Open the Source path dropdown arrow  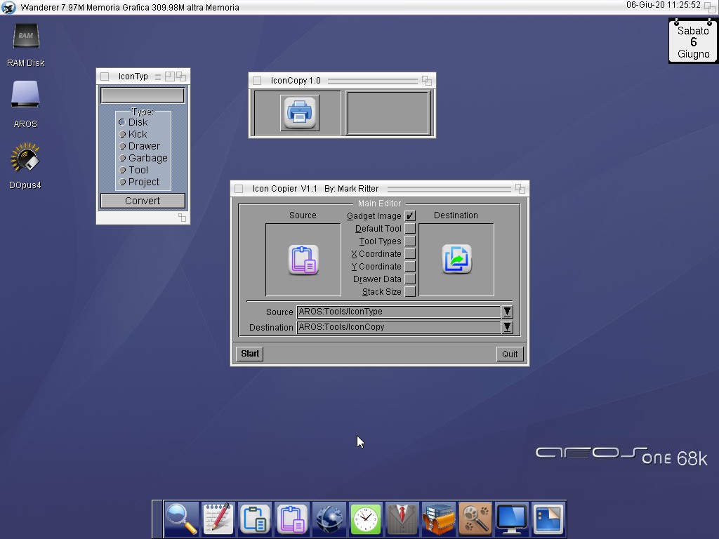pyautogui.click(x=507, y=312)
